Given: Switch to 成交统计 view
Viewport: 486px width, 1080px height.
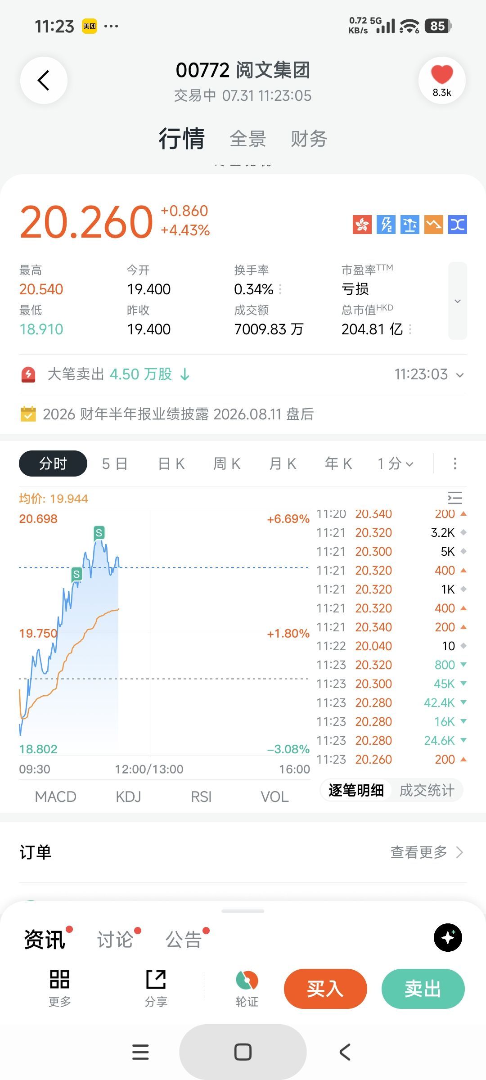Looking at the screenshot, I should coord(427,790).
